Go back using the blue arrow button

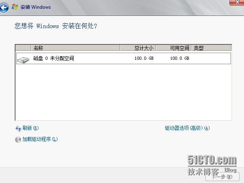(4, 8)
